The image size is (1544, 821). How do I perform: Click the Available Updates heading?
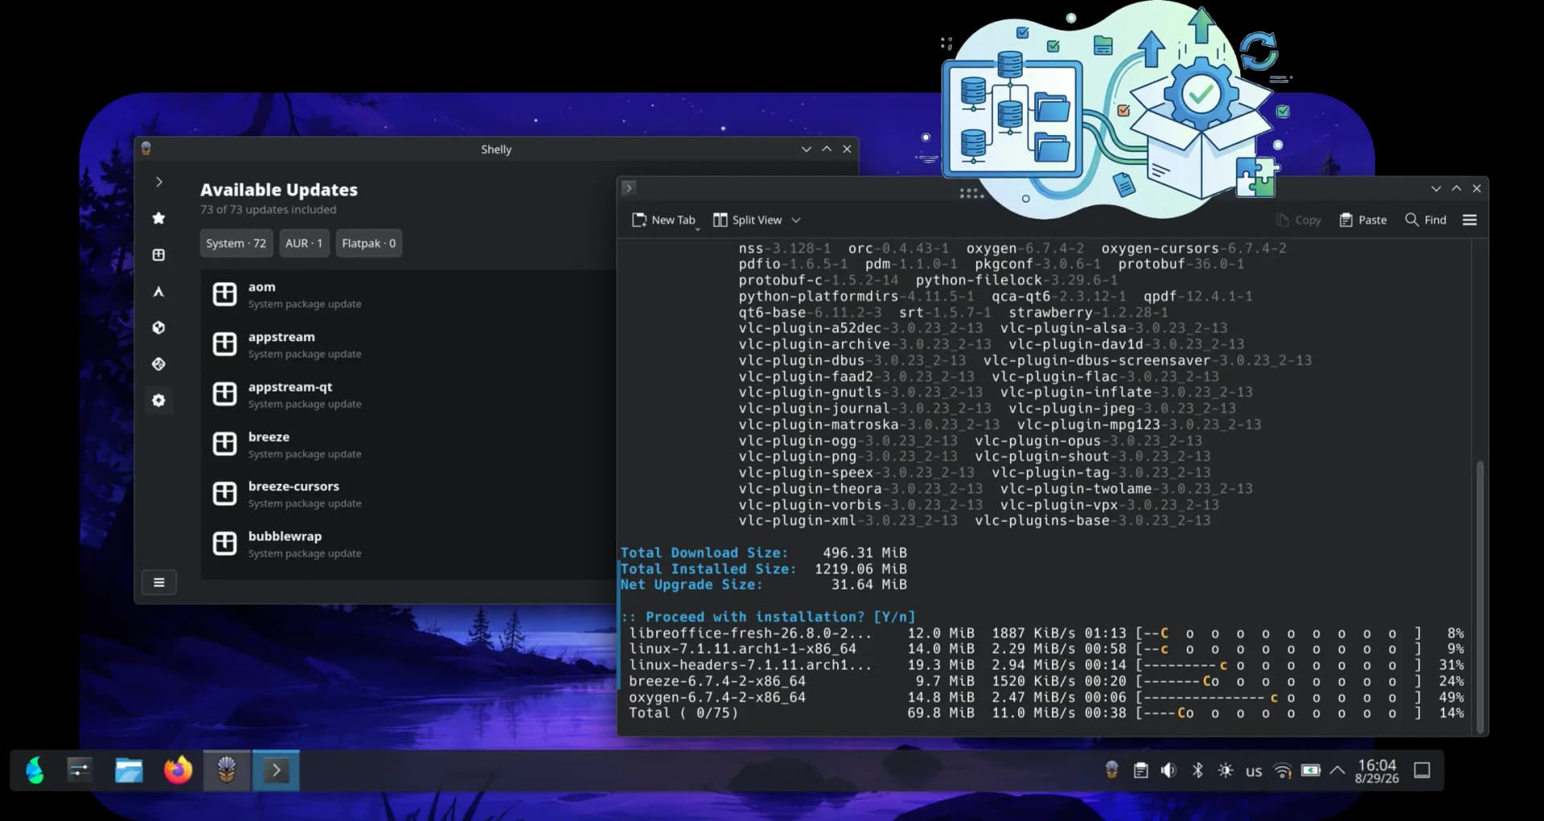tap(279, 190)
